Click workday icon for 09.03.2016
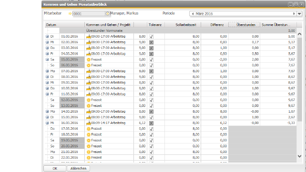 click(89, 83)
